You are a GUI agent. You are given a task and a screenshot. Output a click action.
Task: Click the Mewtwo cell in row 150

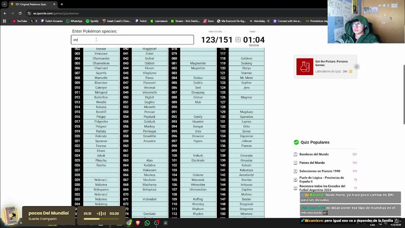pos(246,214)
